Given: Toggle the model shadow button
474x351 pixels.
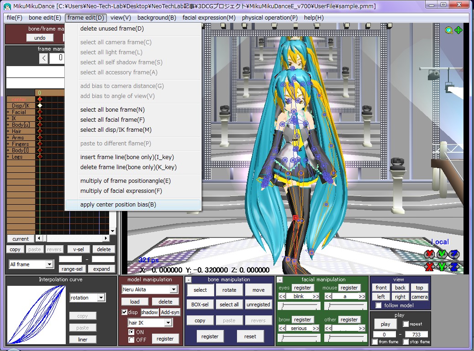Looking at the screenshot, I should pyautogui.click(x=150, y=312).
